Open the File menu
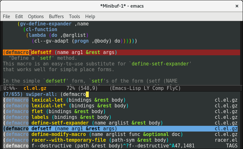The height and width of the screenshot is (149, 243). 6,17
